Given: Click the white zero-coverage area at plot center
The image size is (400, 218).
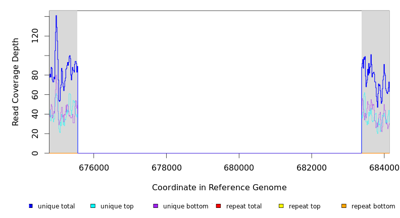Looking at the screenshot, I should 219,81.
